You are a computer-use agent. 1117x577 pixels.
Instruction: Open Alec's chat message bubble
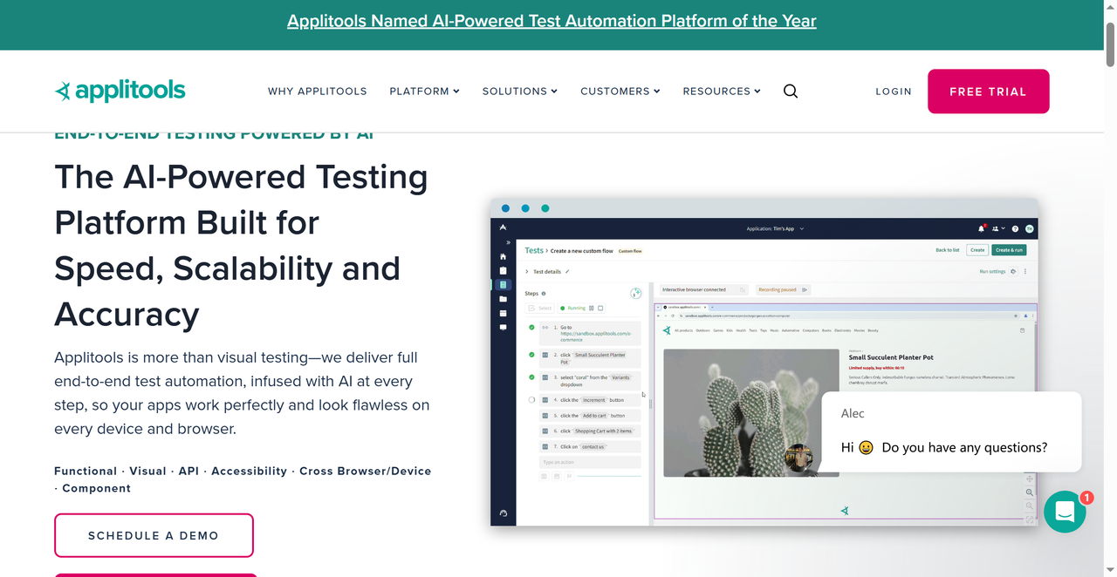[x=951, y=431]
